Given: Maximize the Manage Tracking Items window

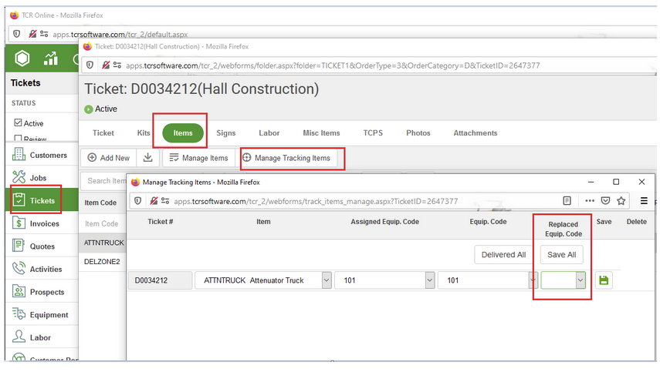Looking at the screenshot, I should [x=616, y=182].
